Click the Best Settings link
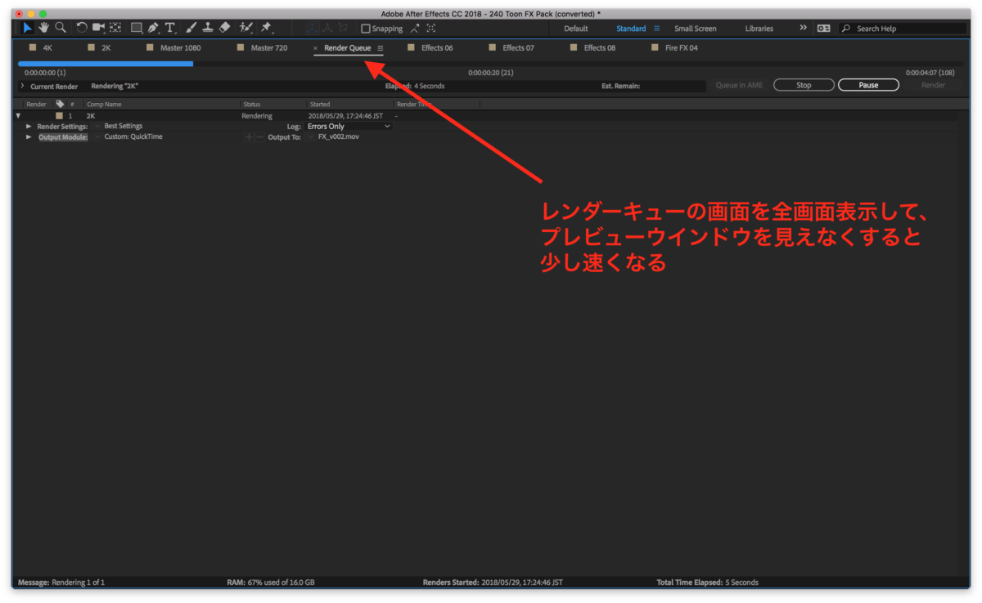The height and width of the screenshot is (603, 982). (x=124, y=127)
